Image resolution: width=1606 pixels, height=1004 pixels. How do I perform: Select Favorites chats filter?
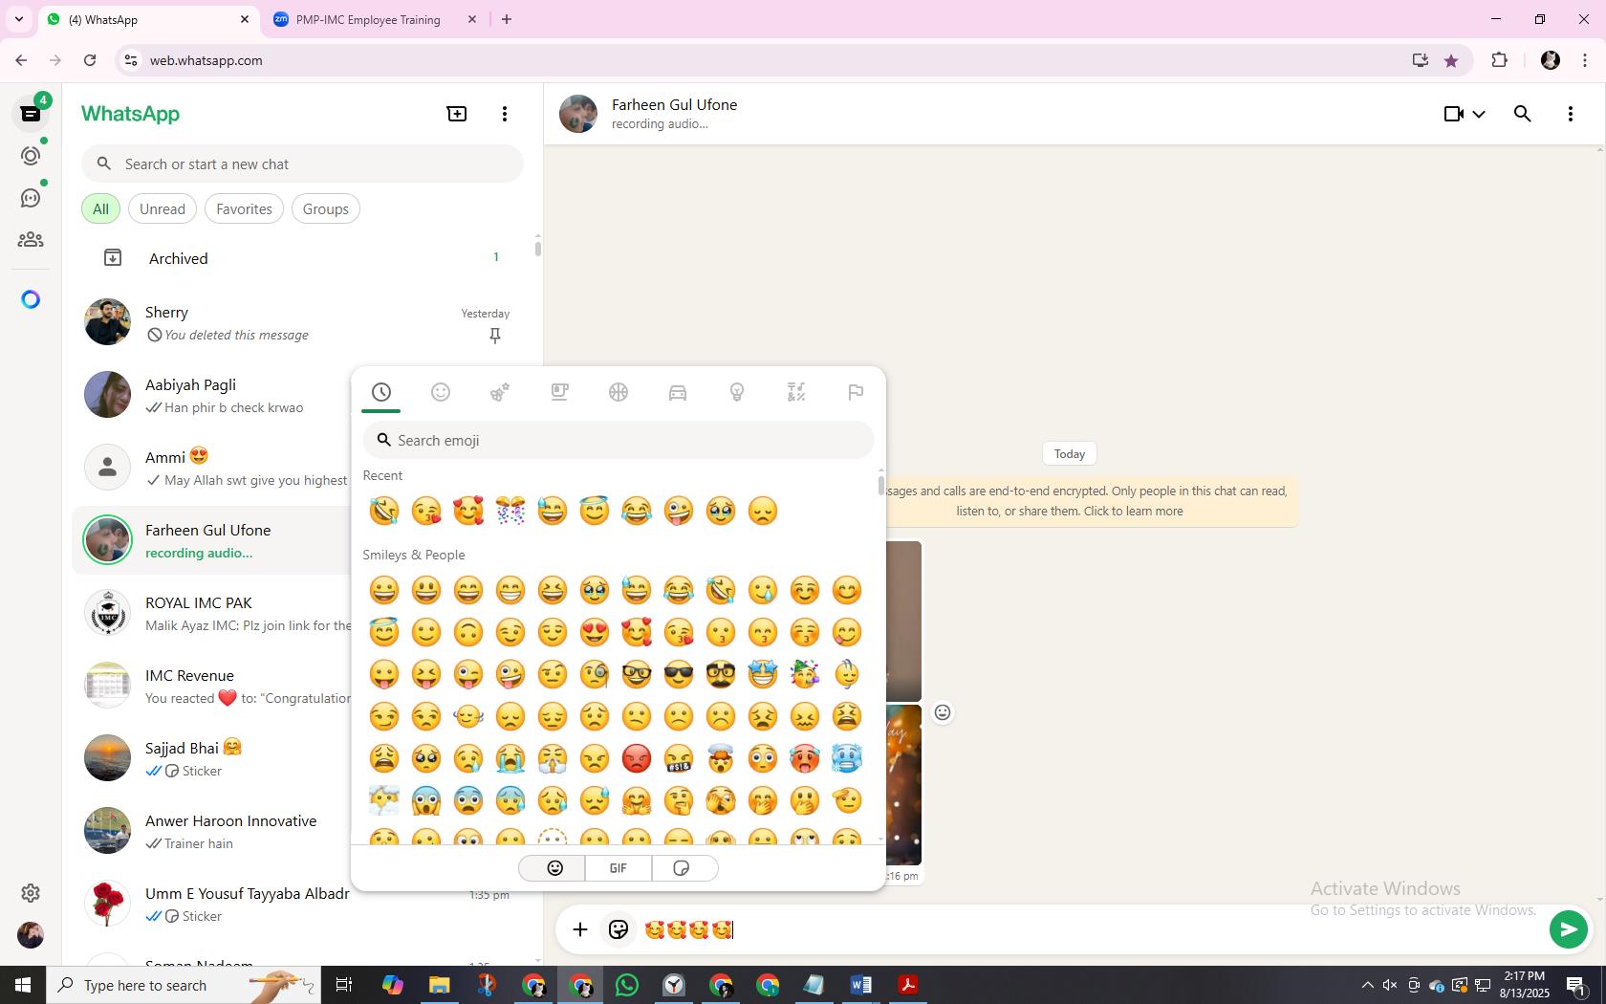(x=244, y=209)
